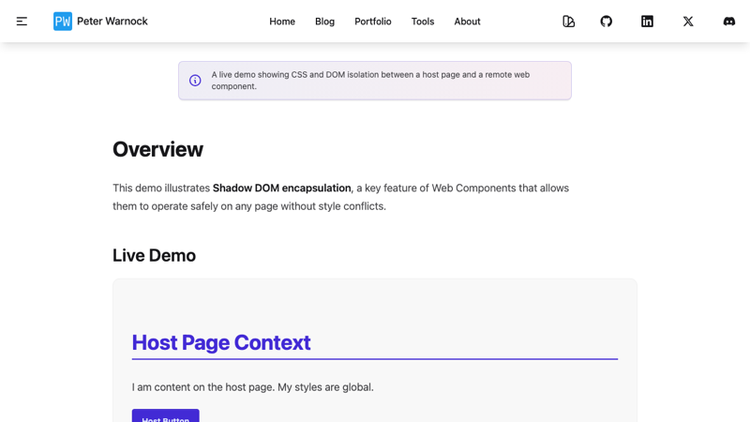
Task: Click the Overview heading
Action: pyautogui.click(x=157, y=149)
